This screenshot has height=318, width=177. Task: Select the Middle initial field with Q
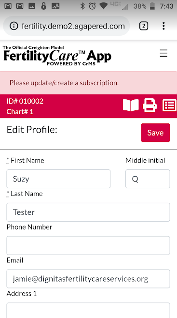click(x=148, y=179)
